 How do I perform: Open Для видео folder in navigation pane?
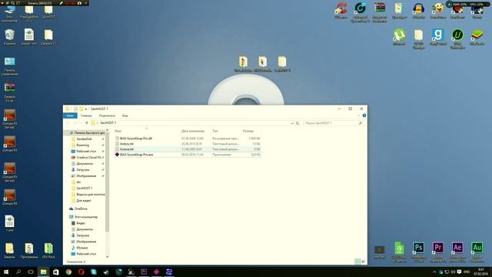pyautogui.click(x=84, y=200)
